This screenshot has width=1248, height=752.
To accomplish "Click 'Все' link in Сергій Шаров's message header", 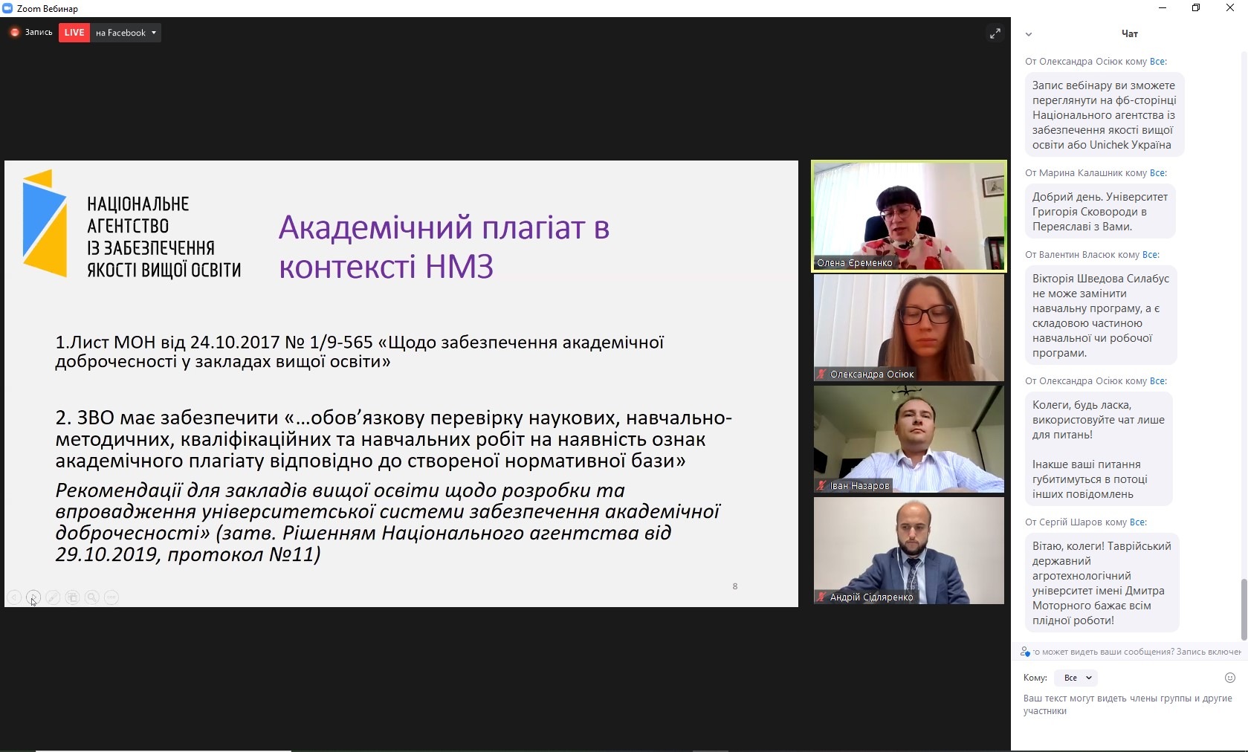I will coord(1138,522).
